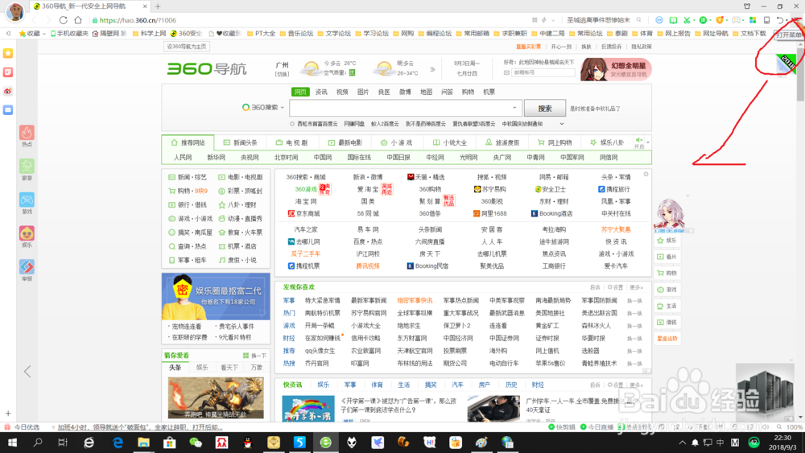
Task: Open the 网址导航 bookmark folder
Action: tap(711, 33)
